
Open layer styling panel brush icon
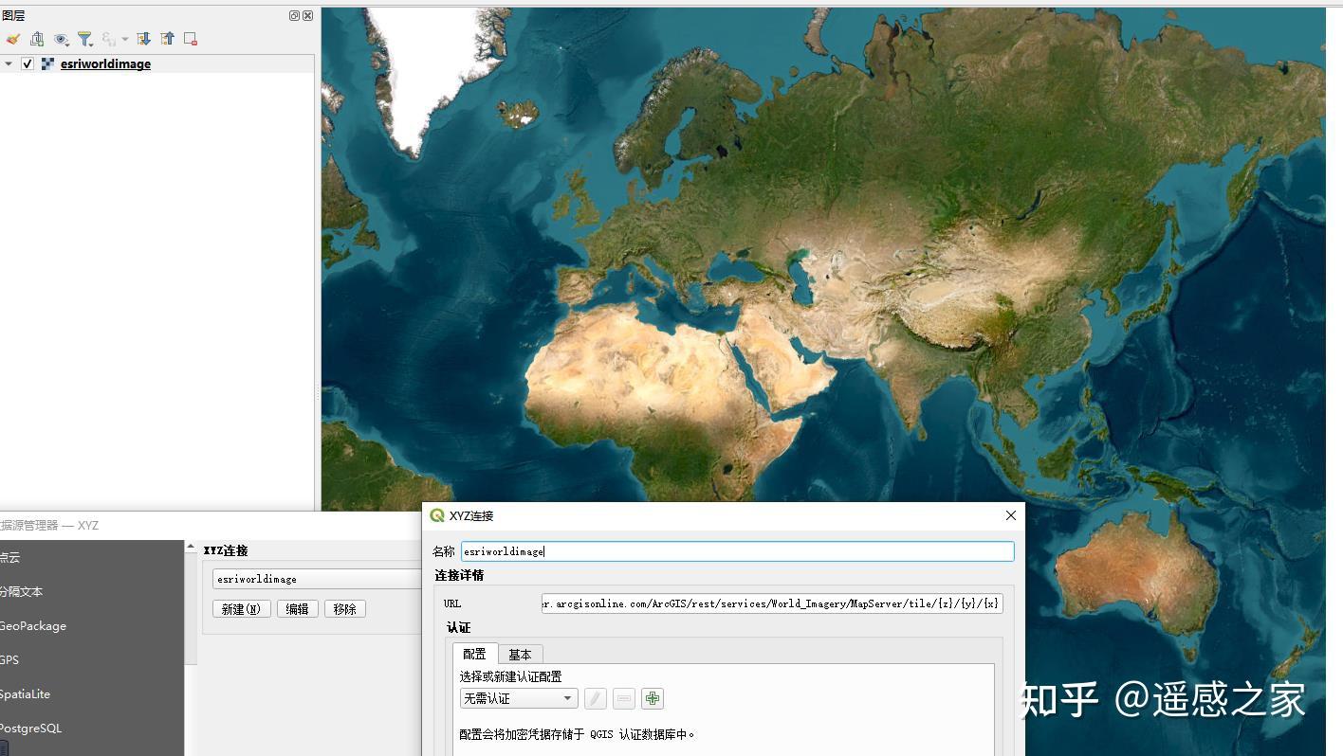[x=12, y=39]
